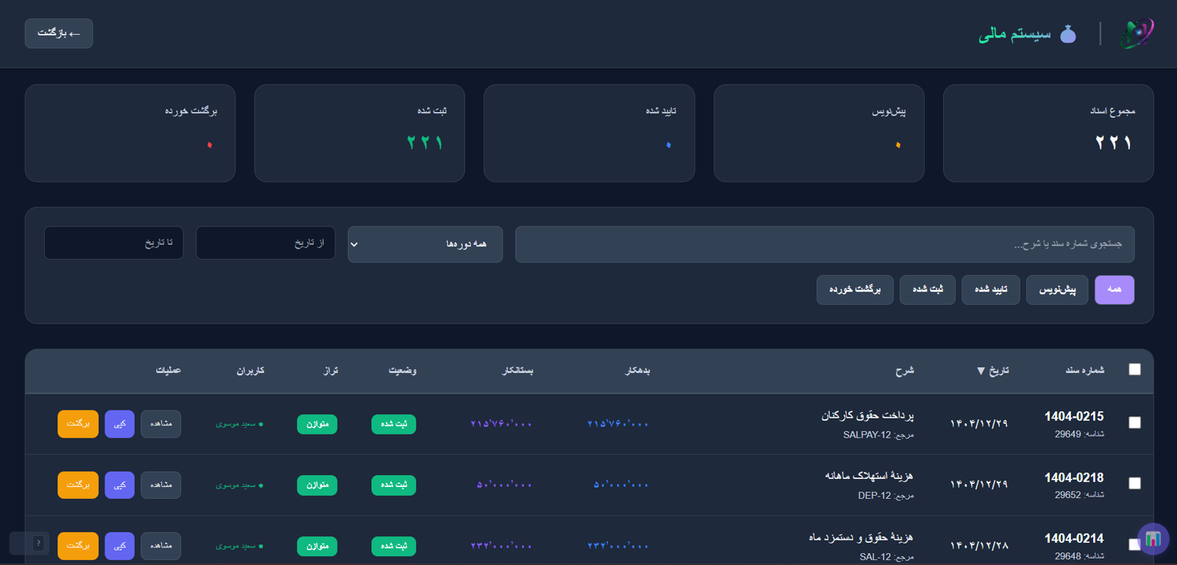
Task: Tick the checkbox for document 1404-0218
Action: pos(1135,483)
